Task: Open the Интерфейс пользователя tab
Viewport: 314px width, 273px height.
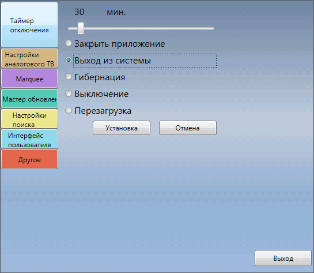Action: [29, 139]
